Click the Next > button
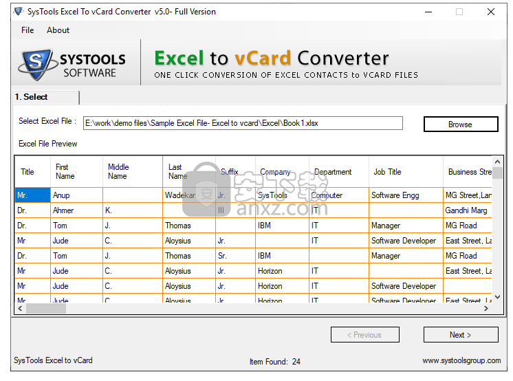 (x=461, y=334)
